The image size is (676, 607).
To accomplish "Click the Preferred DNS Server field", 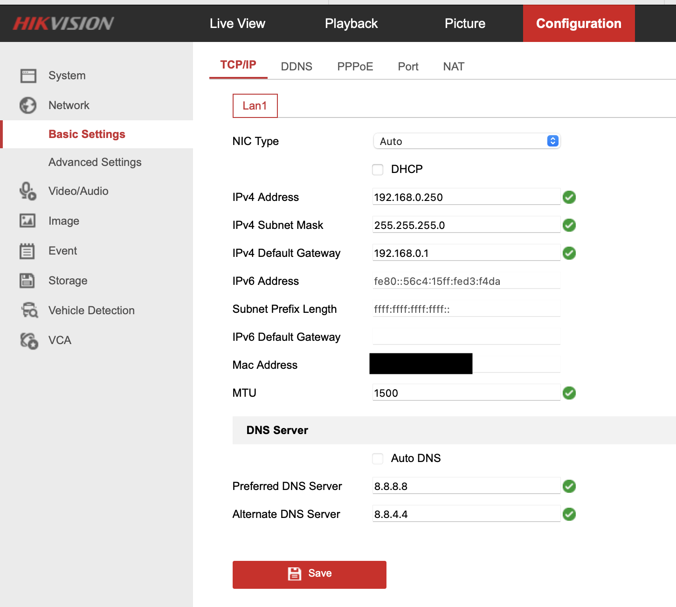I will (466, 486).
